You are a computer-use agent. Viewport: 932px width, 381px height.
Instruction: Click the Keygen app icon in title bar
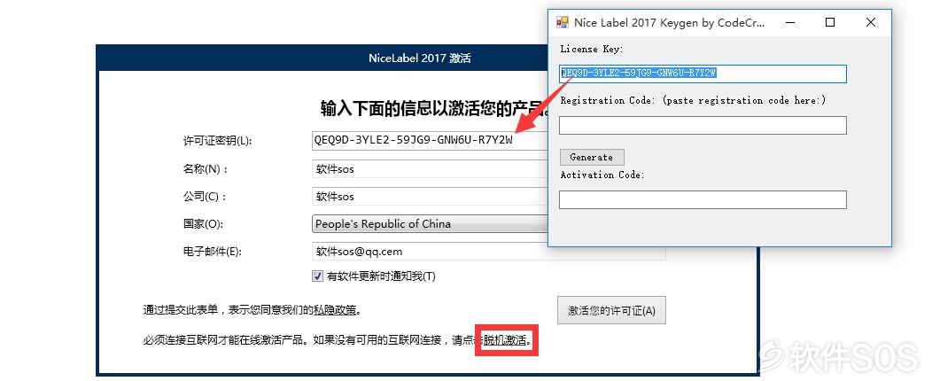point(563,22)
